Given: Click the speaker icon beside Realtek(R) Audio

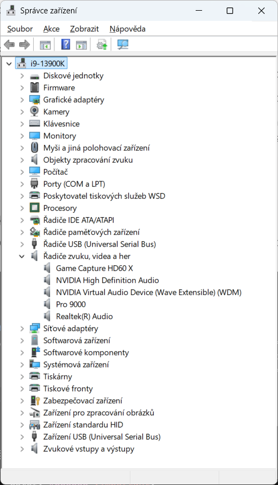Looking at the screenshot, I should click(47, 316).
